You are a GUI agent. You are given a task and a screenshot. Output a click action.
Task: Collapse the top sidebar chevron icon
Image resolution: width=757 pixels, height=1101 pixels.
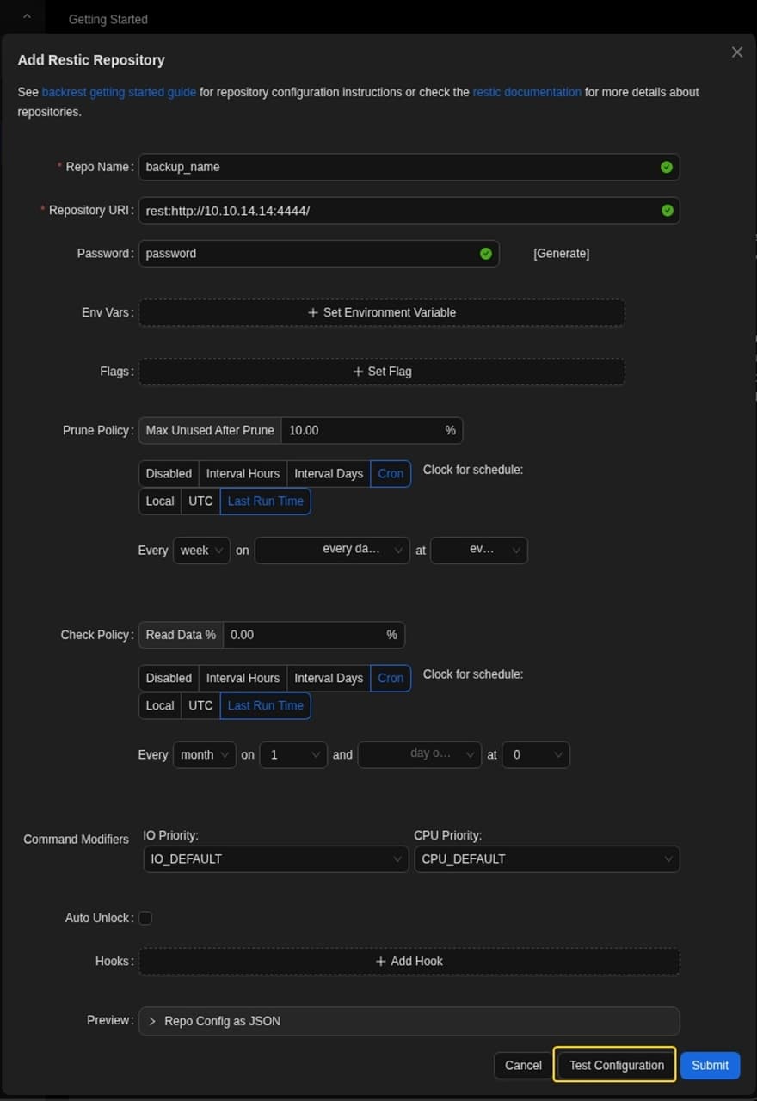[x=27, y=17]
